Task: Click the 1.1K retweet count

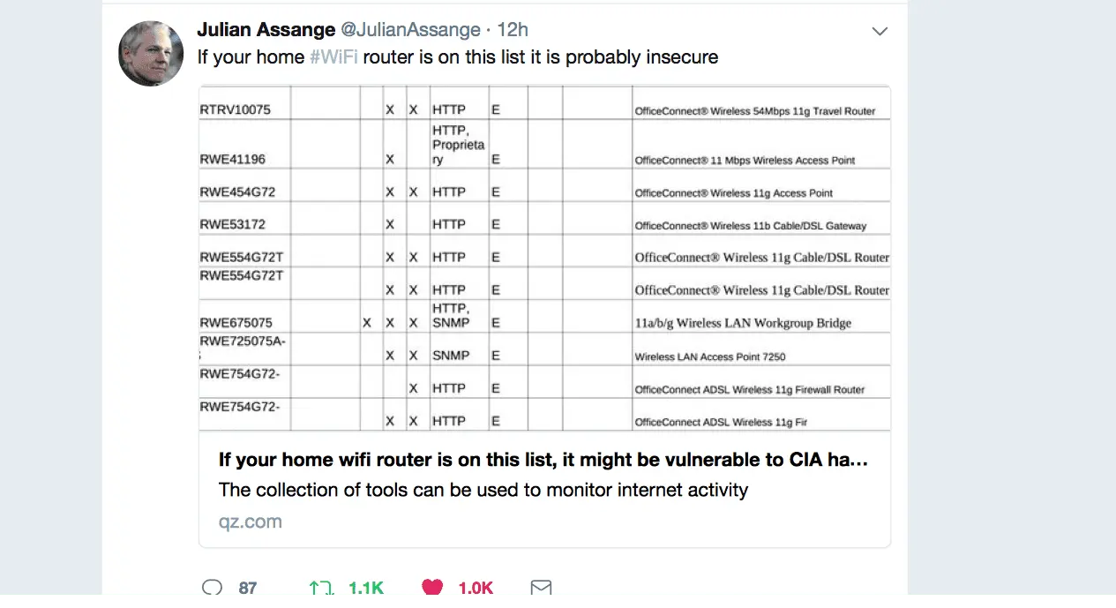Action: tap(366, 588)
